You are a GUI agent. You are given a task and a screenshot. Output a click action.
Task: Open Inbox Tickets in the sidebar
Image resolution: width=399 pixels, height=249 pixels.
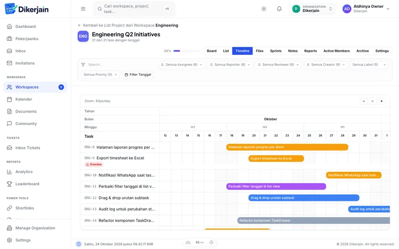35,148
